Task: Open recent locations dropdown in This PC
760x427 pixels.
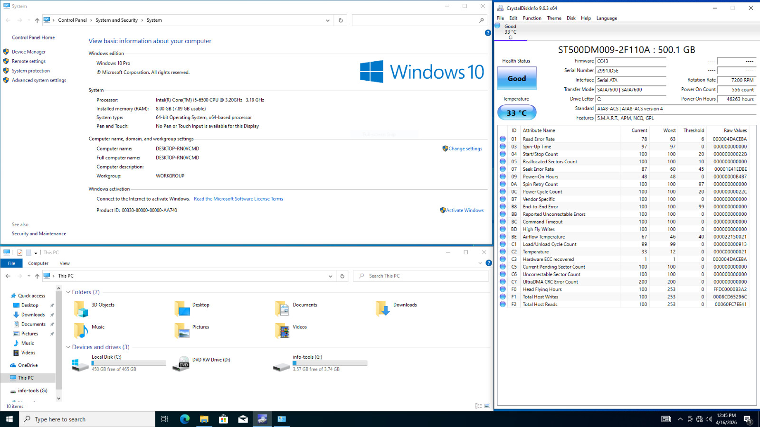Action: click(x=29, y=276)
